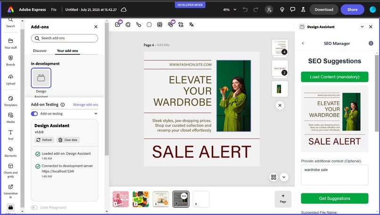
Task: Open the zoom level 41% dropdown
Action: pyautogui.click(x=230, y=10)
